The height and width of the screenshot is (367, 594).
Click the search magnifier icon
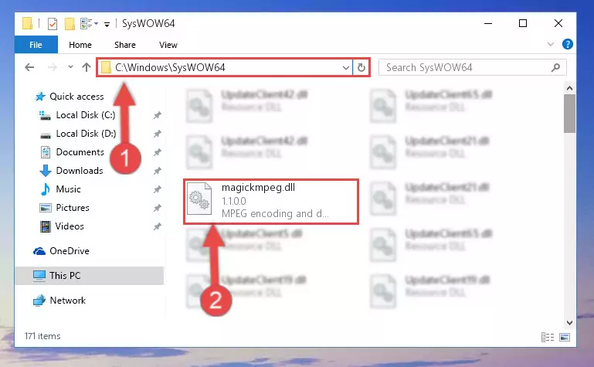(555, 67)
